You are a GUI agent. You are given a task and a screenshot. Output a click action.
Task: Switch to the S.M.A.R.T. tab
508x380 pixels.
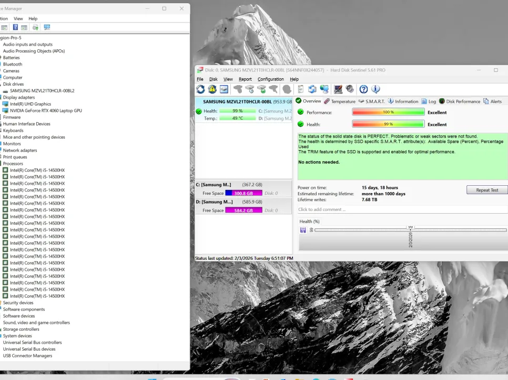371,101
